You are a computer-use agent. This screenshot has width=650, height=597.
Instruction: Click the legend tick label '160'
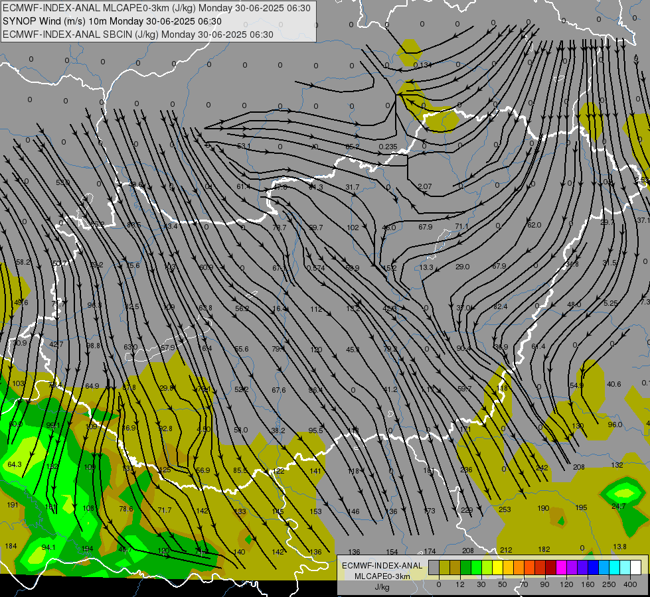[x=588, y=584]
